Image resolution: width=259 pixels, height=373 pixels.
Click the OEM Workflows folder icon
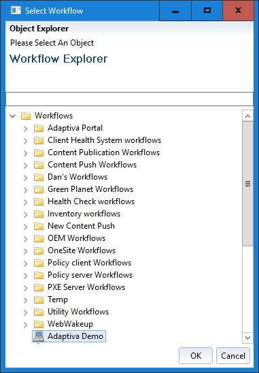click(39, 238)
